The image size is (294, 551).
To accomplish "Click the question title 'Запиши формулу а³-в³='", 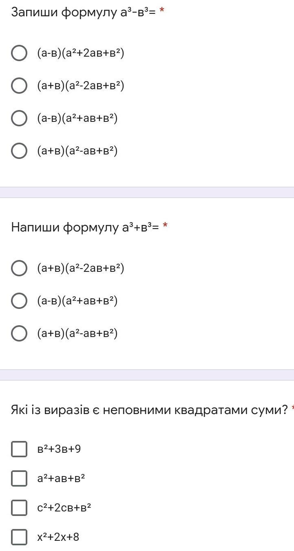I will [83, 13].
